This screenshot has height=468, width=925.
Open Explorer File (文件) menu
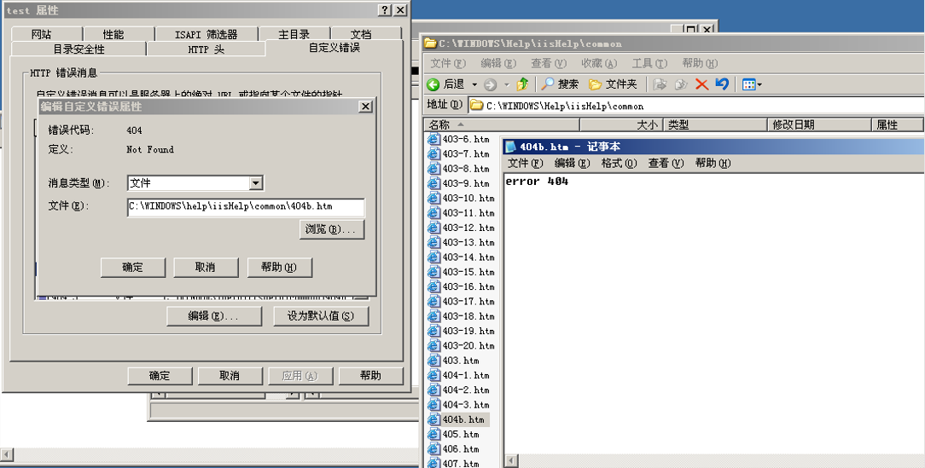448,63
